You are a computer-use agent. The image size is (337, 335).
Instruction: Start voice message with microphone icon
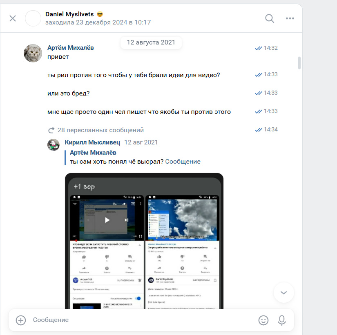[282, 320]
